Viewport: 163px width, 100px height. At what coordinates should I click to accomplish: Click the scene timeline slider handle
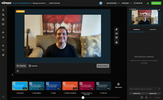coord(83,98)
